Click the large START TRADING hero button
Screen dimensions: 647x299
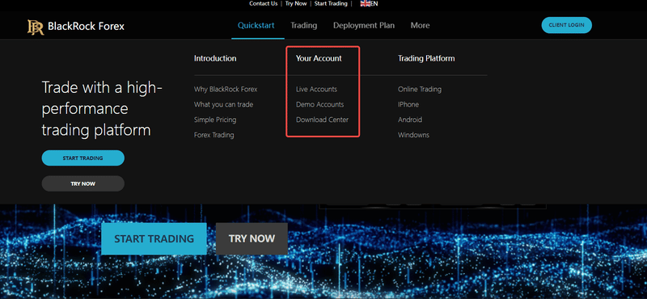pyautogui.click(x=154, y=238)
